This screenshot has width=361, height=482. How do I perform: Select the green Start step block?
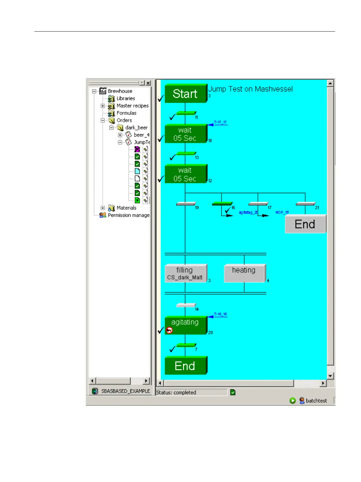pos(185,94)
